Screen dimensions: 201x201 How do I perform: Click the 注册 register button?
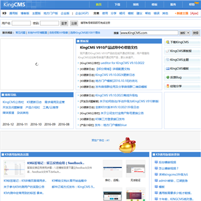point(74,23)
